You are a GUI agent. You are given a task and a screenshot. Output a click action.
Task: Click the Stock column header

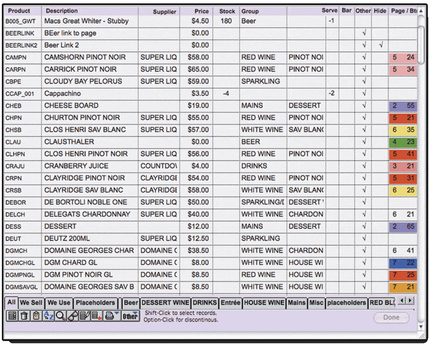(x=227, y=11)
